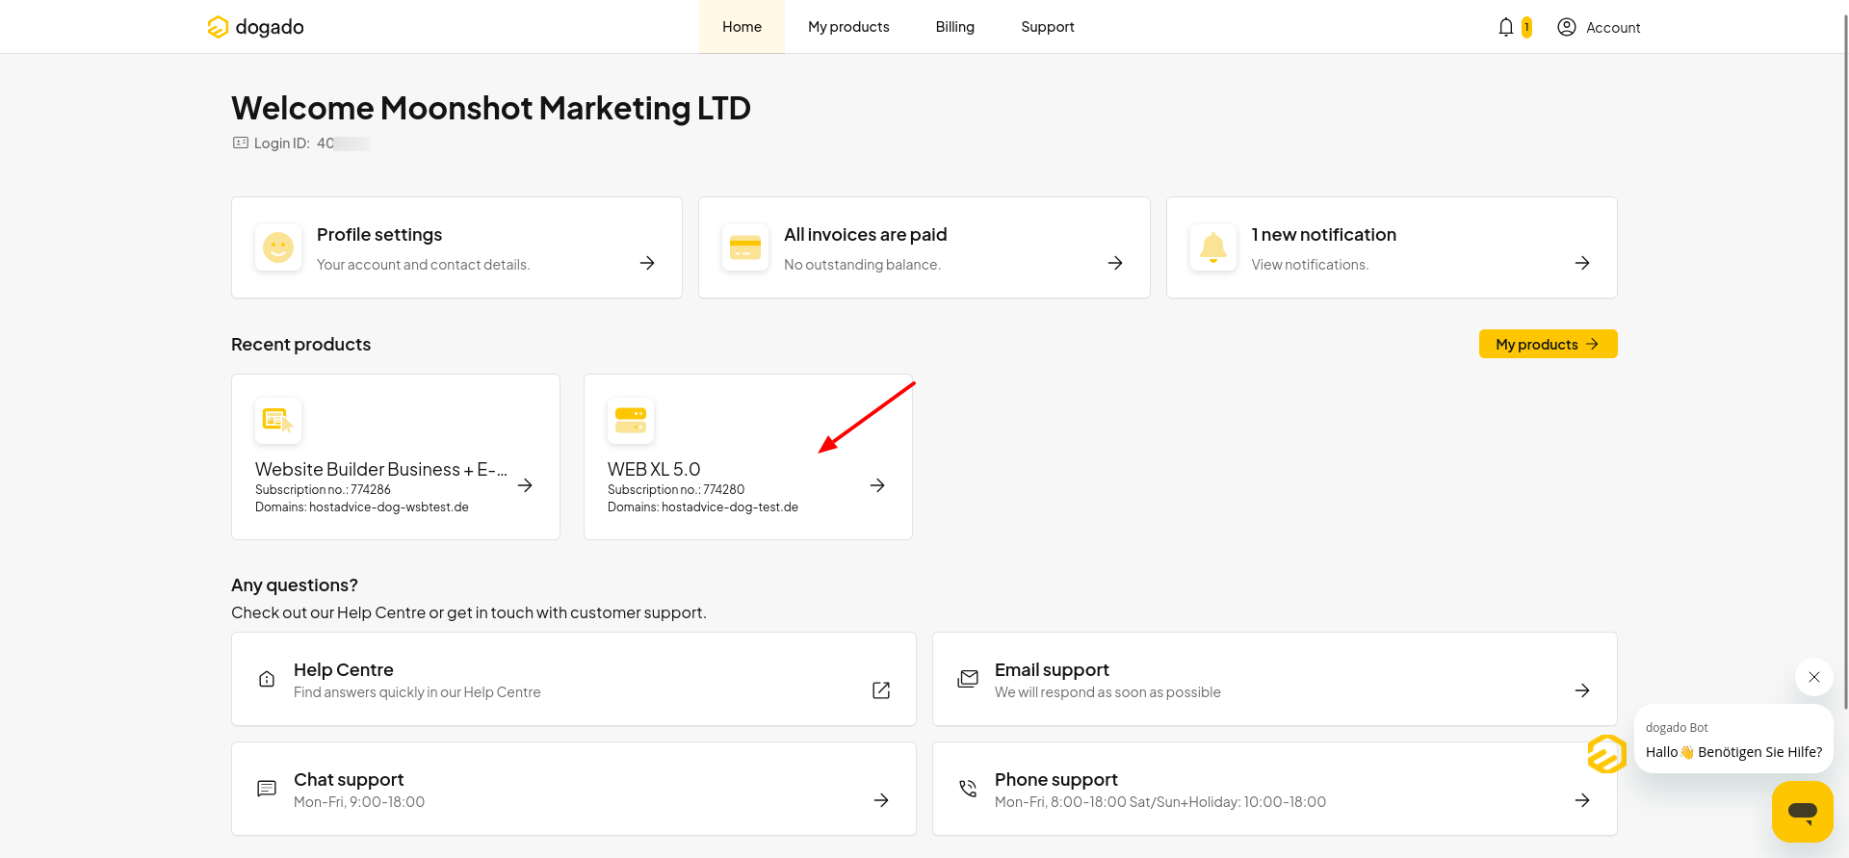Click the 'Recent products' heading
Image resolution: width=1849 pixels, height=858 pixels.
pos(300,345)
